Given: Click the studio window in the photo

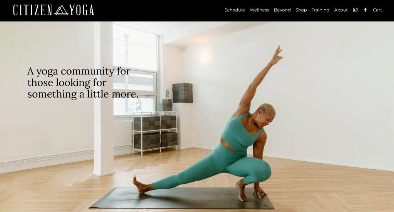Looking at the screenshot, I should pos(135,70).
